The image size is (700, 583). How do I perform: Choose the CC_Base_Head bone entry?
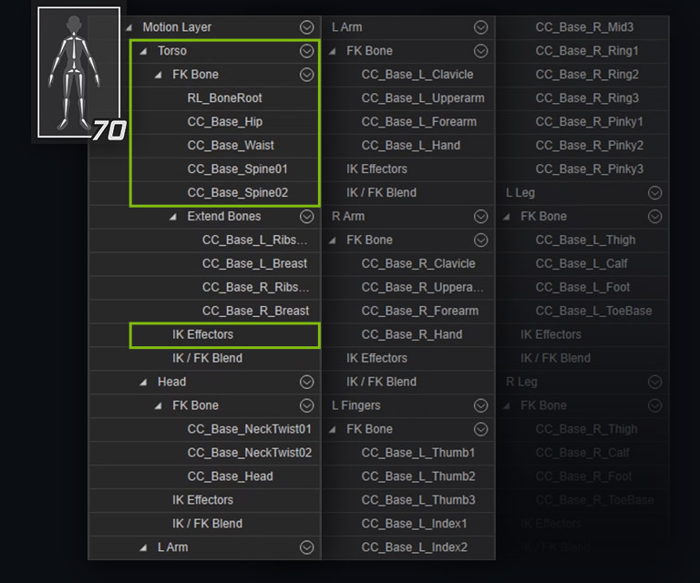pyautogui.click(x=230, y=476)
